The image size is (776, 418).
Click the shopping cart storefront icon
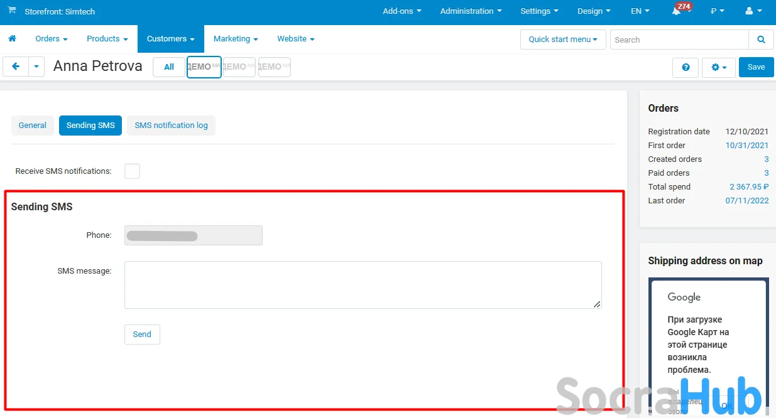(x=11, y=11)
